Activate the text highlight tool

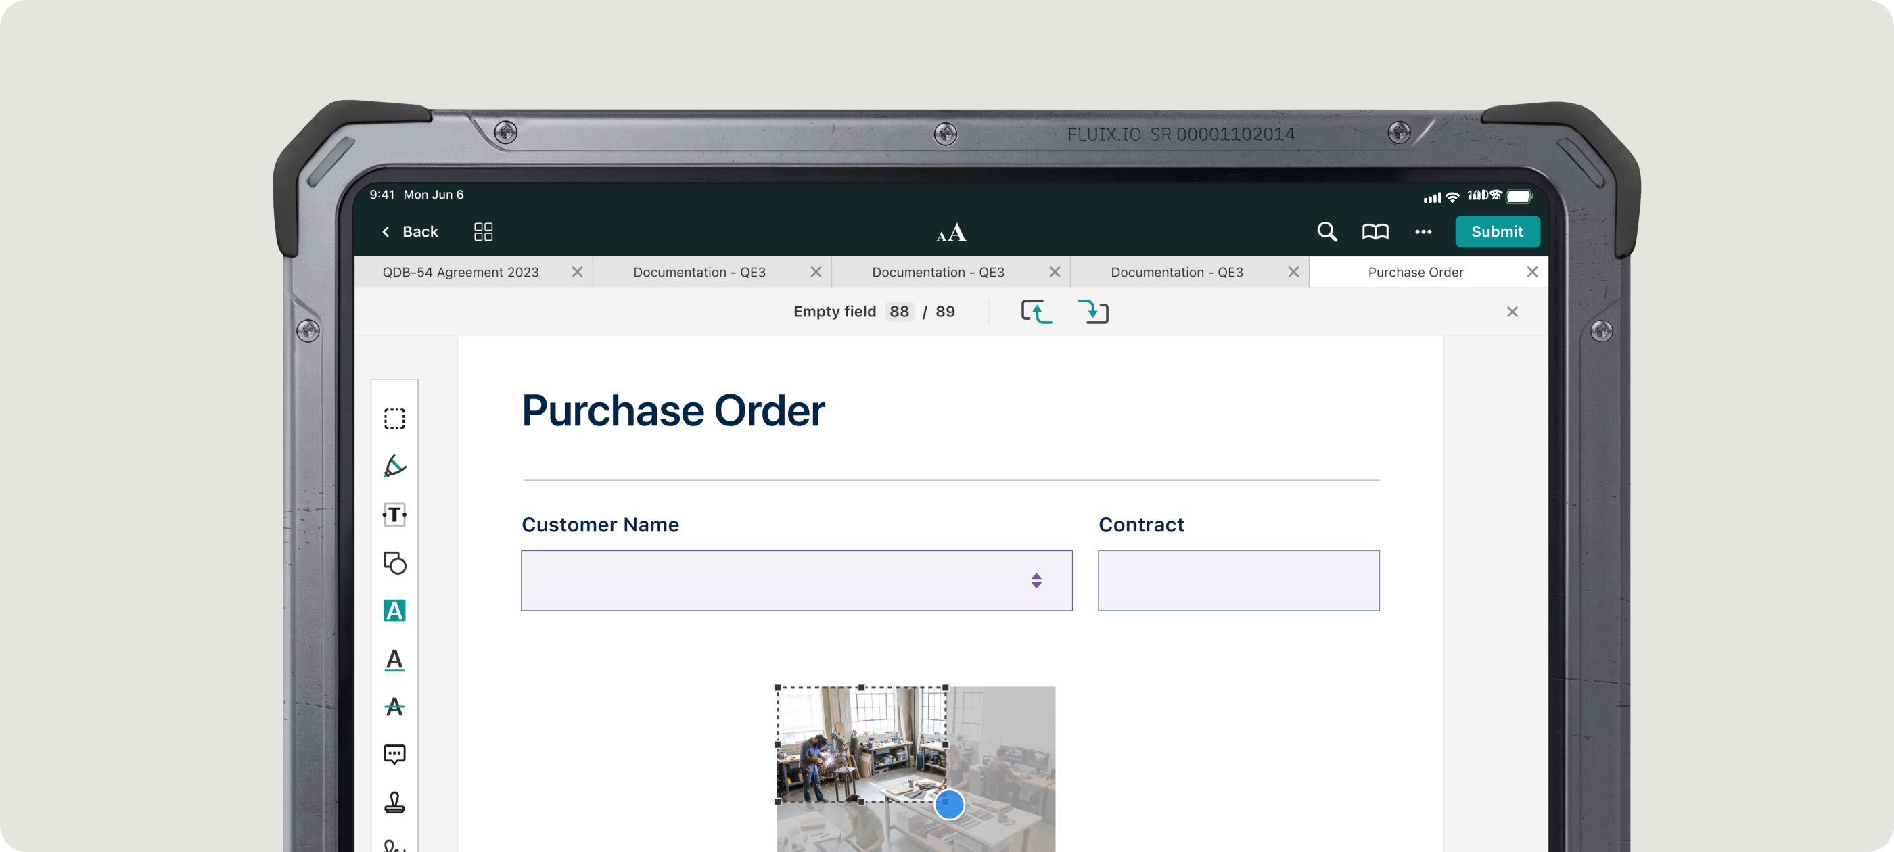[394, 611]
